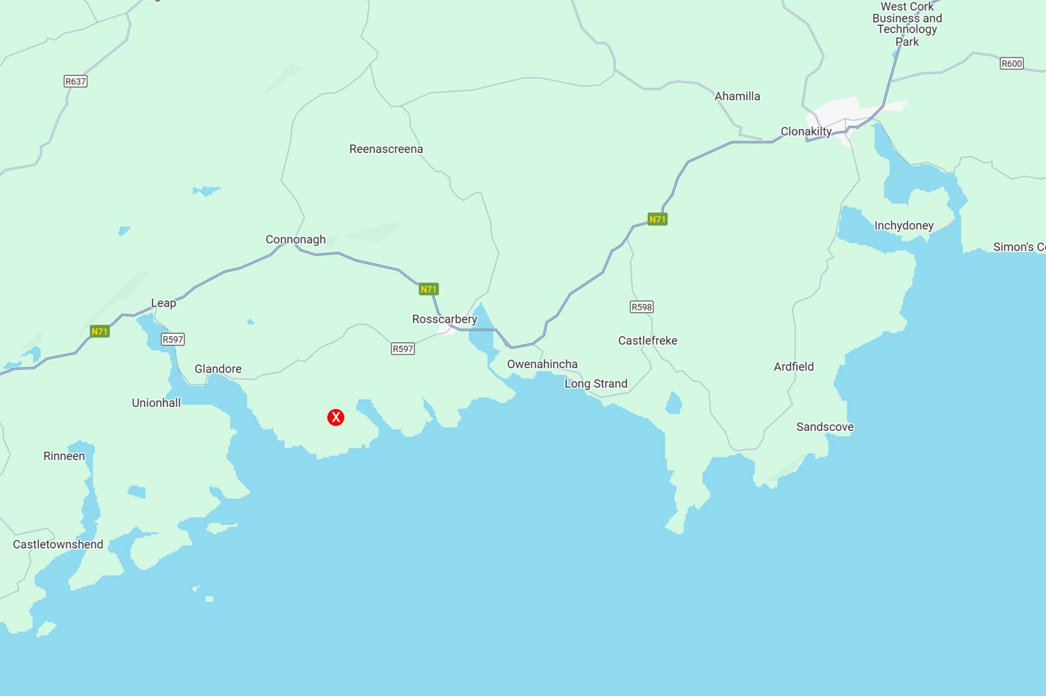Image resolution: width=1046 pixels, height=696 pixels.
Task: Select the Unionhall place label
Action: (x=156, y=402)
